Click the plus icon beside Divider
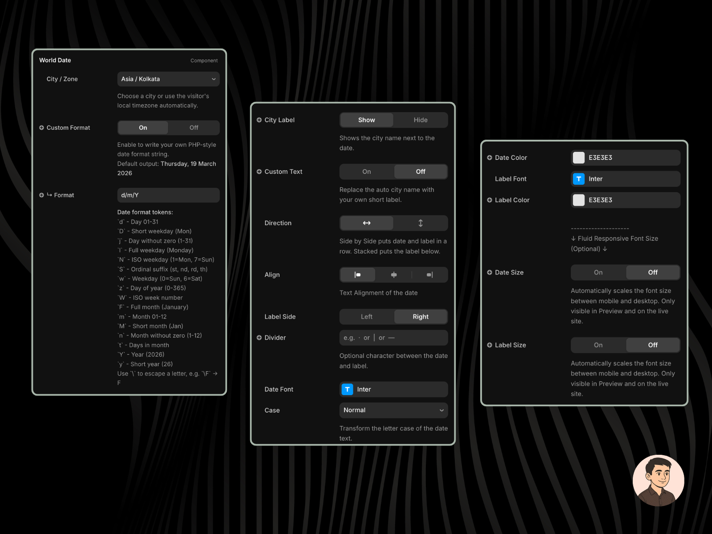Image resolution: width=712 pixels, height=534 pixels. [x=259, y=338]
